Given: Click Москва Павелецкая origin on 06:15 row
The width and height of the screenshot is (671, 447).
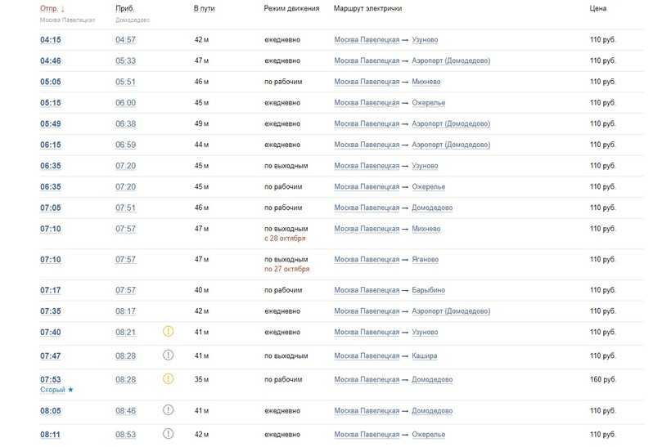Looking at the screenshot, I should pos(367,145).
